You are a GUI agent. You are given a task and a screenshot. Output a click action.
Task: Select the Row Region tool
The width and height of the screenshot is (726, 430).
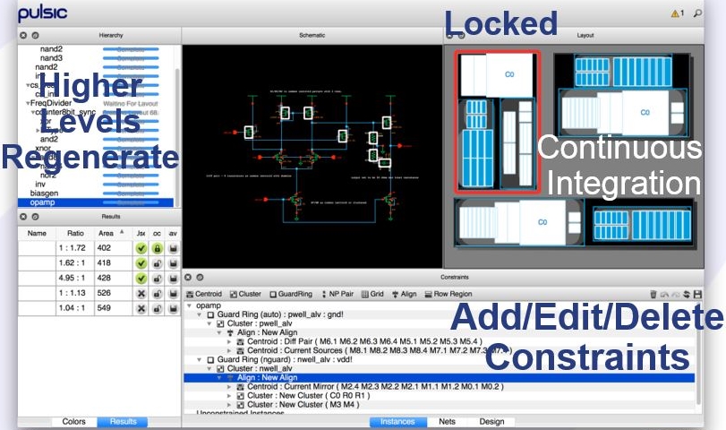tap(448, 294)
